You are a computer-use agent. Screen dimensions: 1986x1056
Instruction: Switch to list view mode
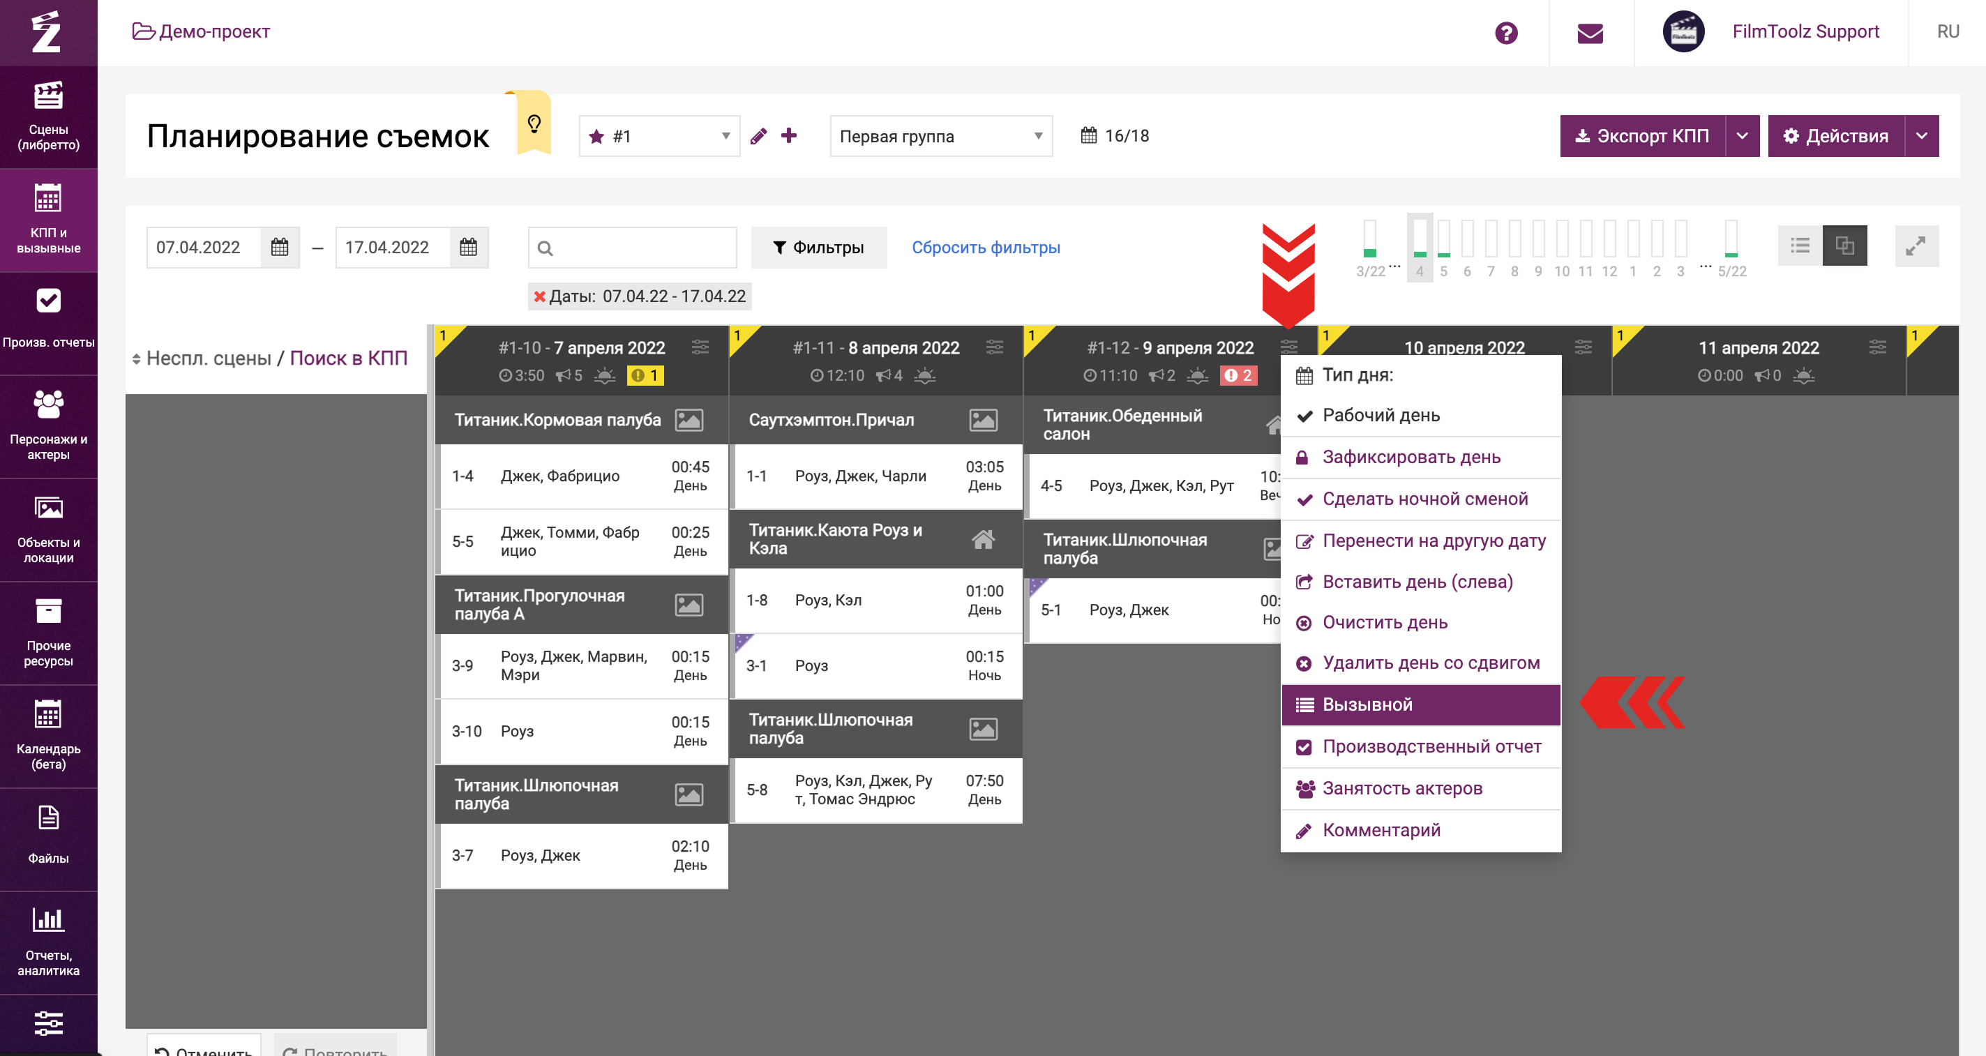1800,246
